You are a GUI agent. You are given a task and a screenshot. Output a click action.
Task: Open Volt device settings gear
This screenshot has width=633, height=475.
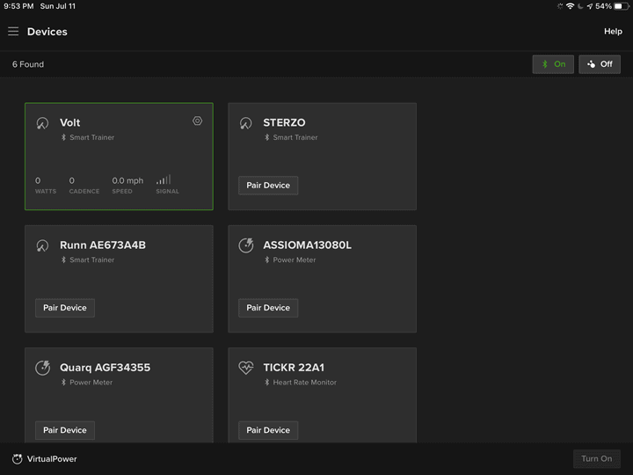point(198,121)
